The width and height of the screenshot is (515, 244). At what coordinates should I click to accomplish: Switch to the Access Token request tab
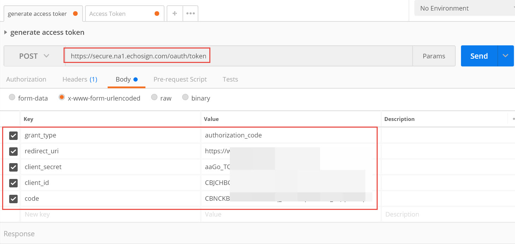tap(120, 14)
